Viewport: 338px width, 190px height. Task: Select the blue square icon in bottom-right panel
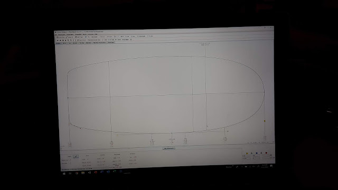click(x=257, y=153)
